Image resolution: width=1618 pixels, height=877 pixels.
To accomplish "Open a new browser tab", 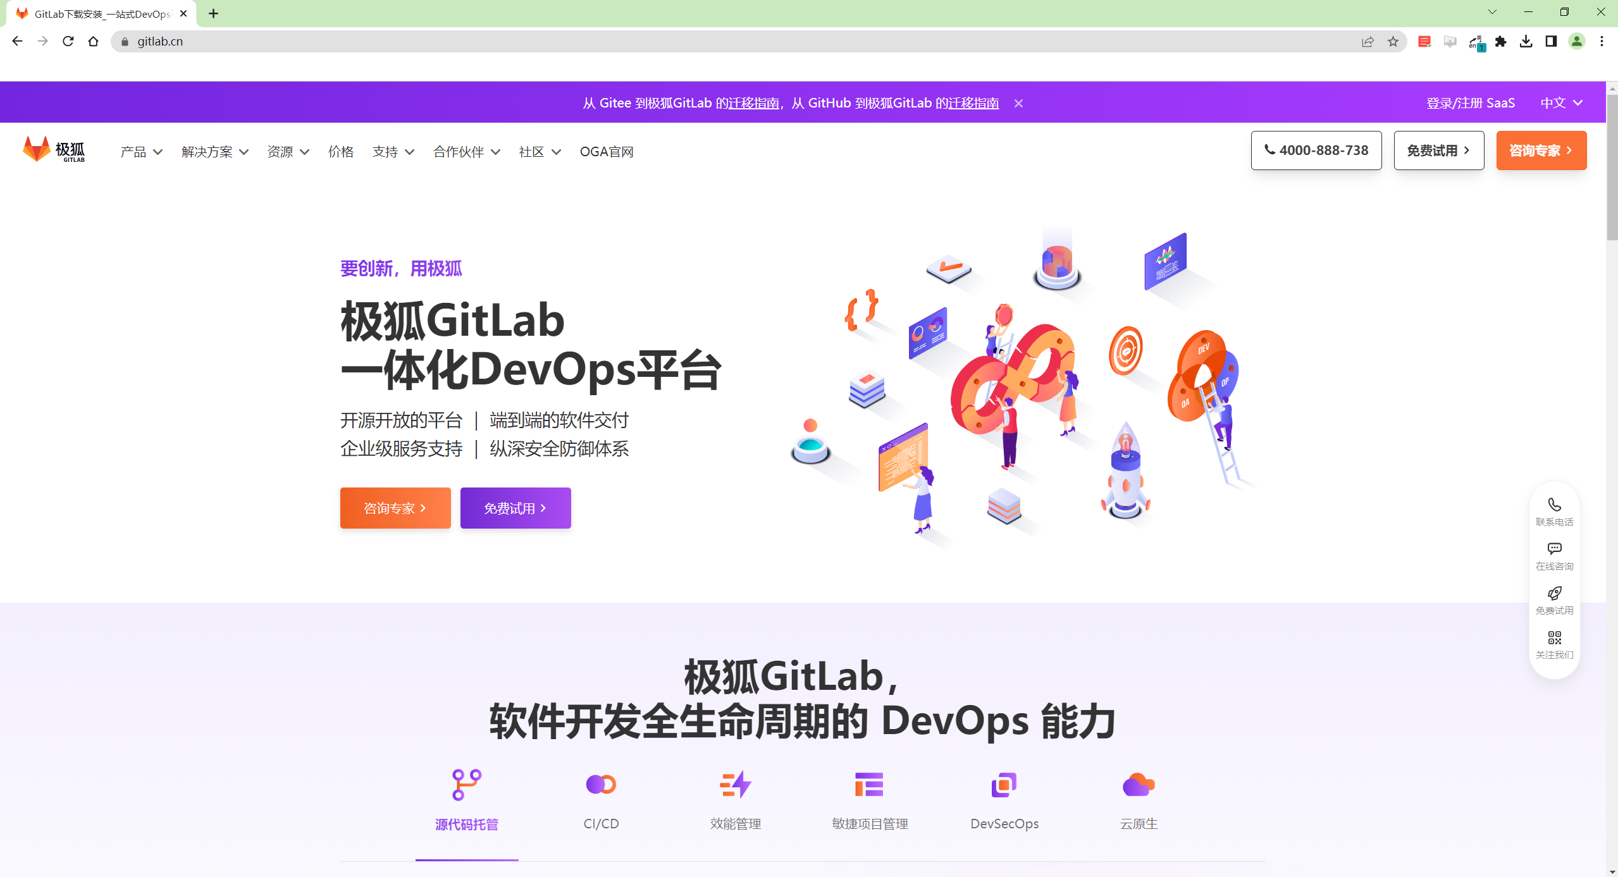I will [x=214, y=13].
